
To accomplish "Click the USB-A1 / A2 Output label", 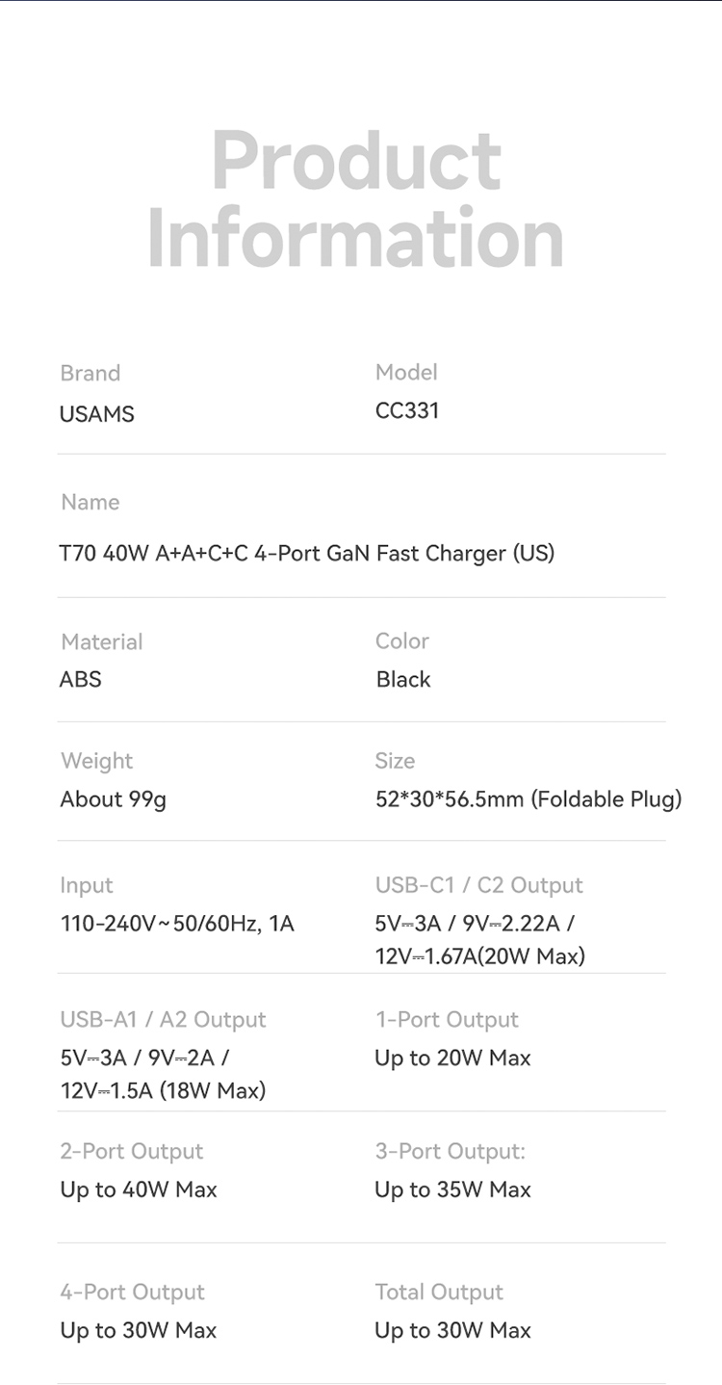I will (x=163, y=1019).
